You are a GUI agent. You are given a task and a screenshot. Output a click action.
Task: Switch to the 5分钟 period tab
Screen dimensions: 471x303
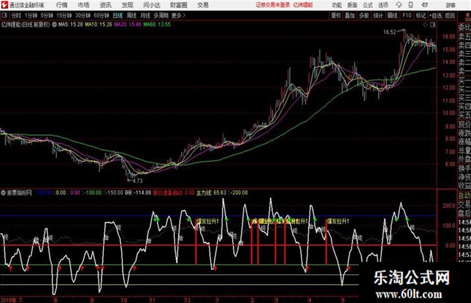tap(47, 15)
